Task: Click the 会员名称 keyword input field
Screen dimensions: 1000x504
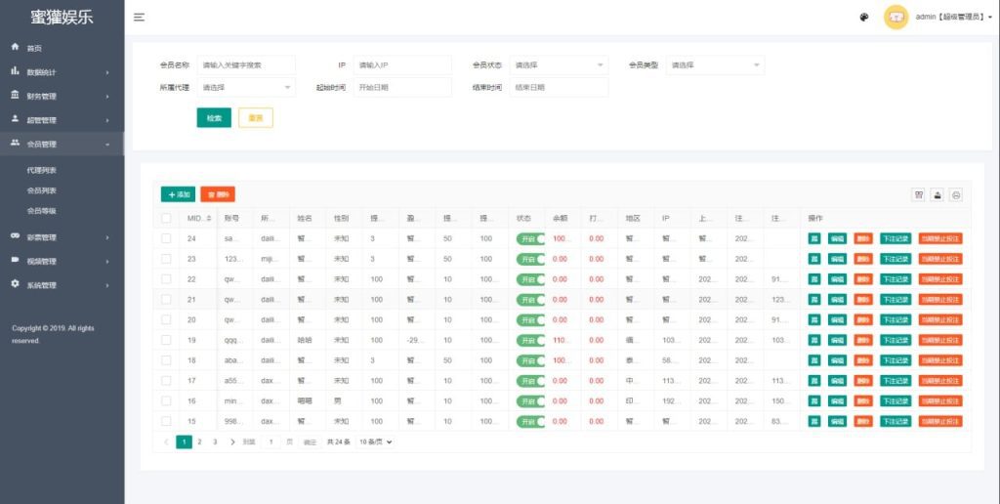Action: [x=246, y=64]
